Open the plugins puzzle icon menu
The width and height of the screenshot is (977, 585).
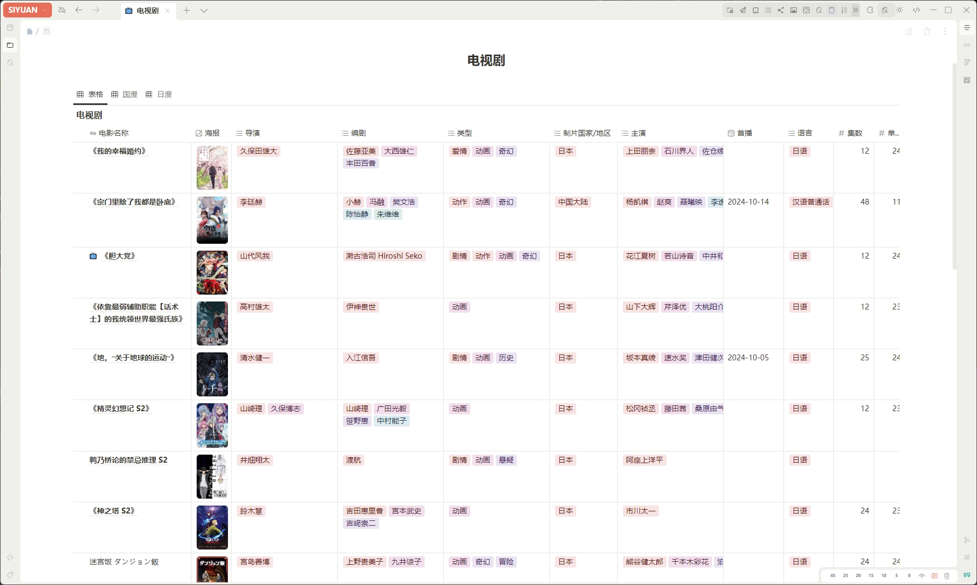pyautogui.click(x=870, y=10)
